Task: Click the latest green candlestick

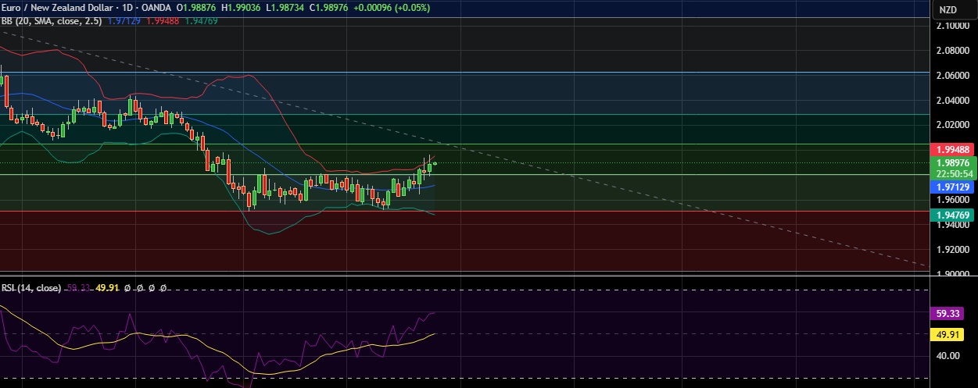Action: point(429,166)
